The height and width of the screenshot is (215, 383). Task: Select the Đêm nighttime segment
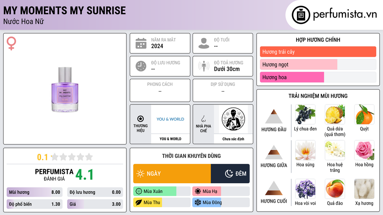point(230,174)
